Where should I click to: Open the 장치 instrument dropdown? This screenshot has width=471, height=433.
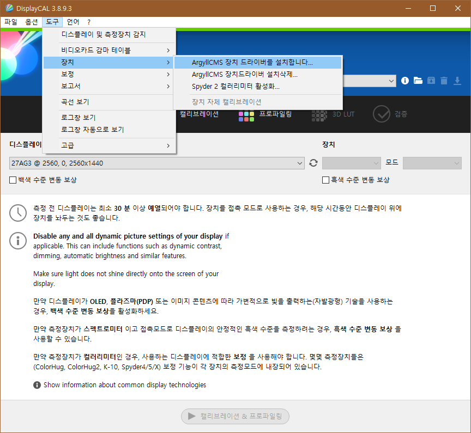pos(351,163)
